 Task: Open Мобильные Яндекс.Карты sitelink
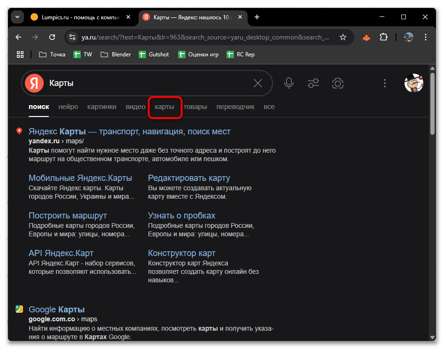(x=80, y=178)
